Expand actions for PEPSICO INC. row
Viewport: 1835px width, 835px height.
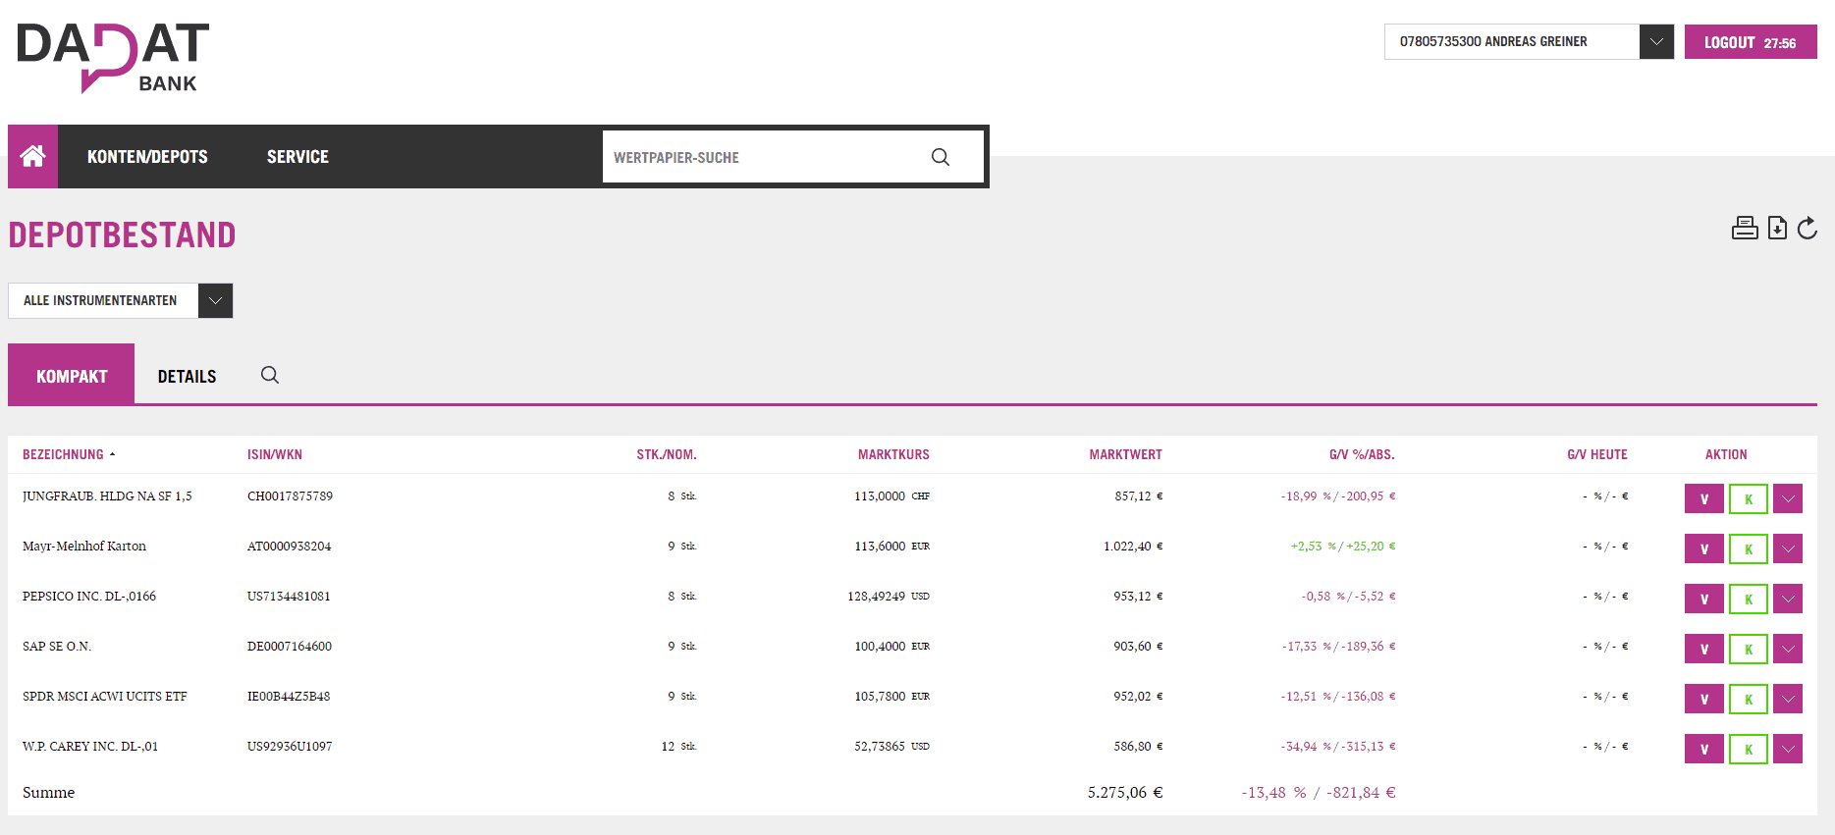pos(1788,599)
